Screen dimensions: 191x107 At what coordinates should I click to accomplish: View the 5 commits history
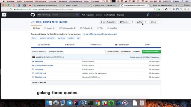[x=44, y=45]
